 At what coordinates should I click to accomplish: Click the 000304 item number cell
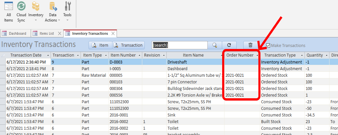coord(125,89)
